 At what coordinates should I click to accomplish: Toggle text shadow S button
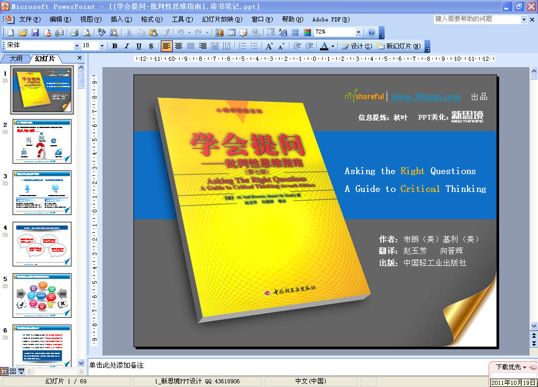[151, 46]
